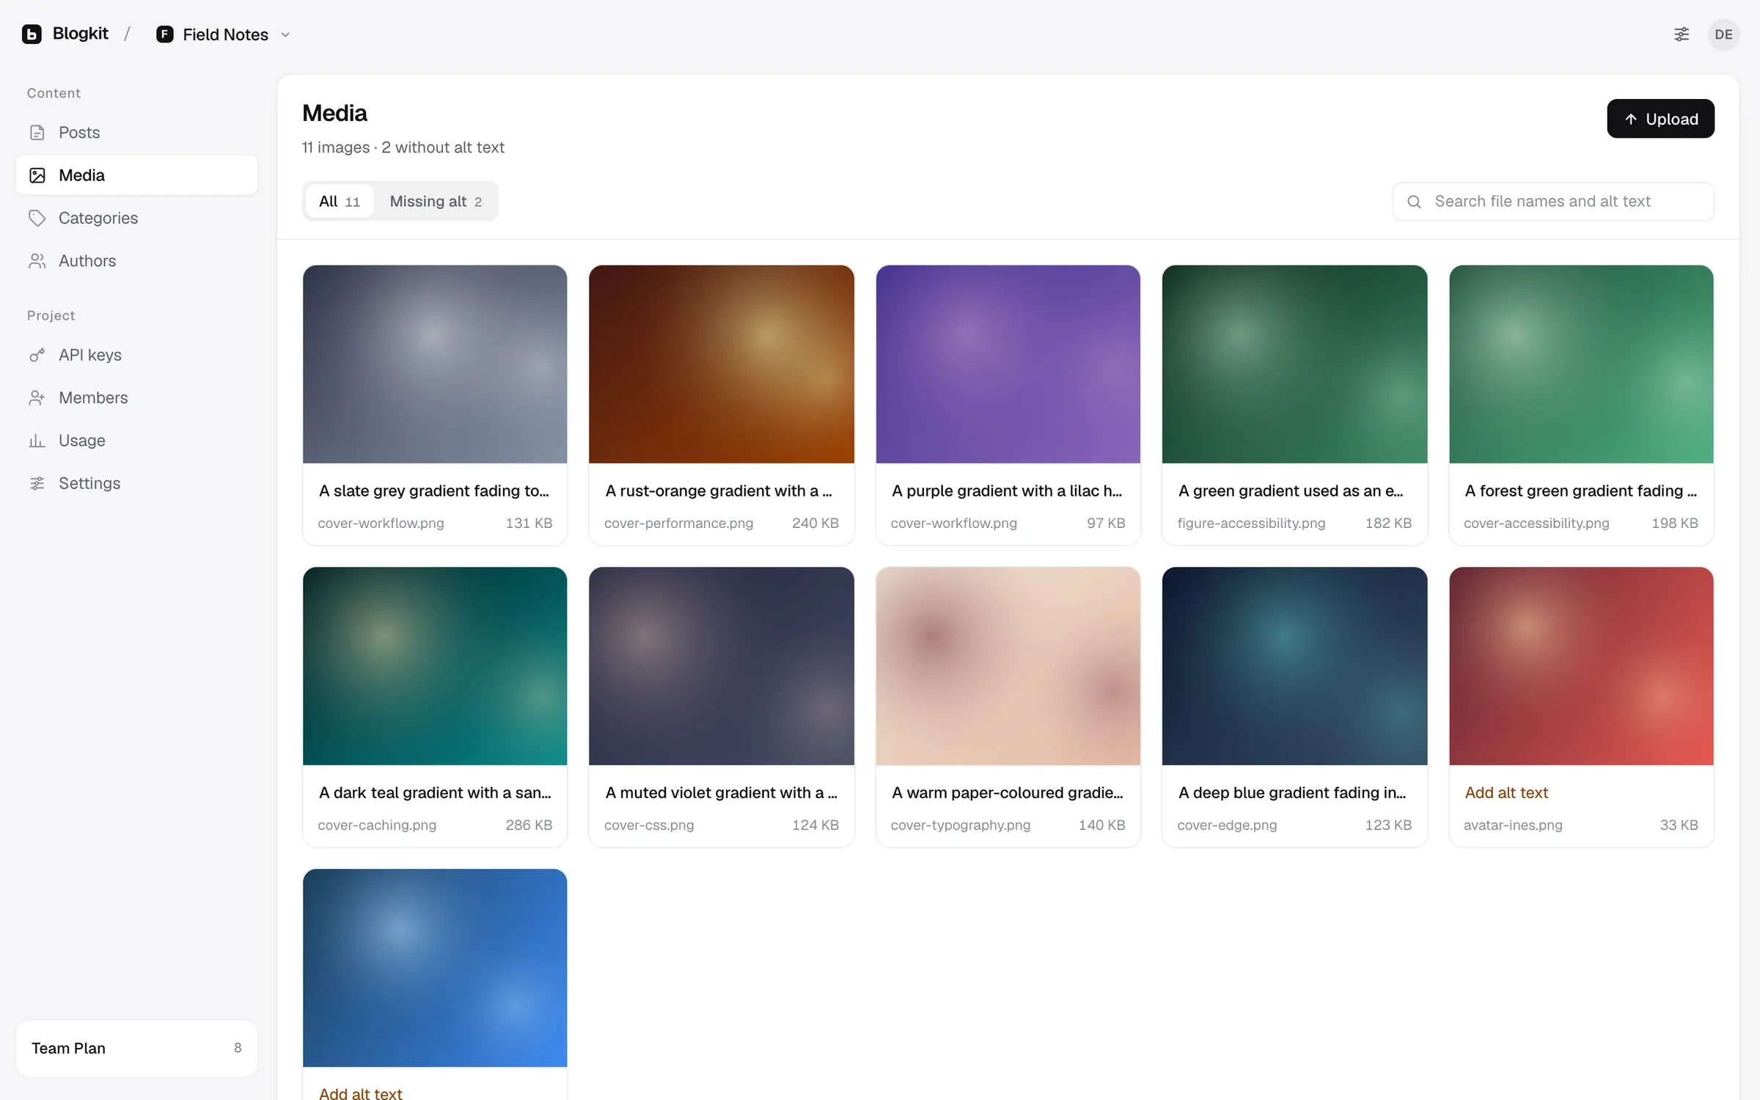Open the Categories page
1760x1100 pixels.
pos(136,218)
